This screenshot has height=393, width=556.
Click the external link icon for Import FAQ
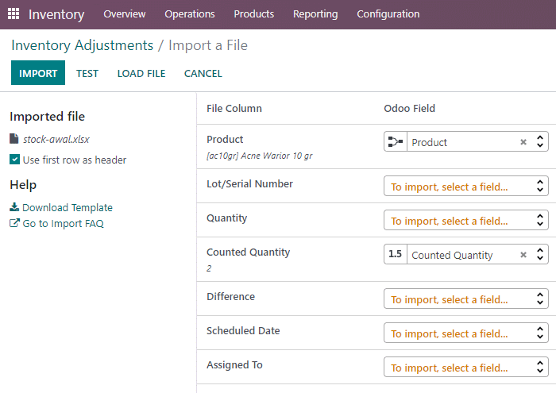point(14,223)
